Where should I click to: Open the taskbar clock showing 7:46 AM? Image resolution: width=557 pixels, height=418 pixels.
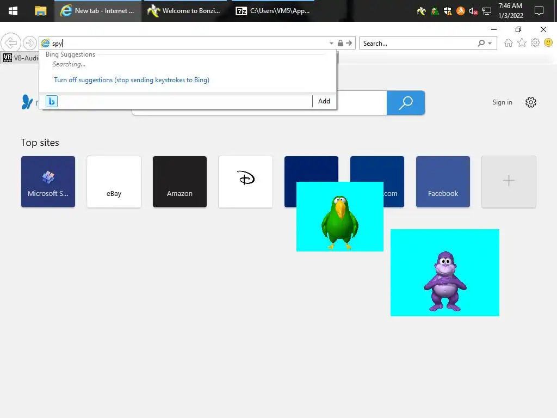(x=510, y=11)
